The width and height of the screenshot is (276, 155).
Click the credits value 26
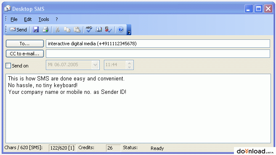pyautogui.click(x=113, y=148)
